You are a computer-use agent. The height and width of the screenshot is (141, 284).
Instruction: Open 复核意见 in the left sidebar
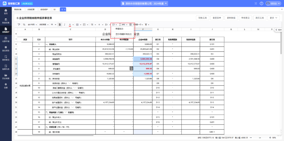(x=6, y=58)
